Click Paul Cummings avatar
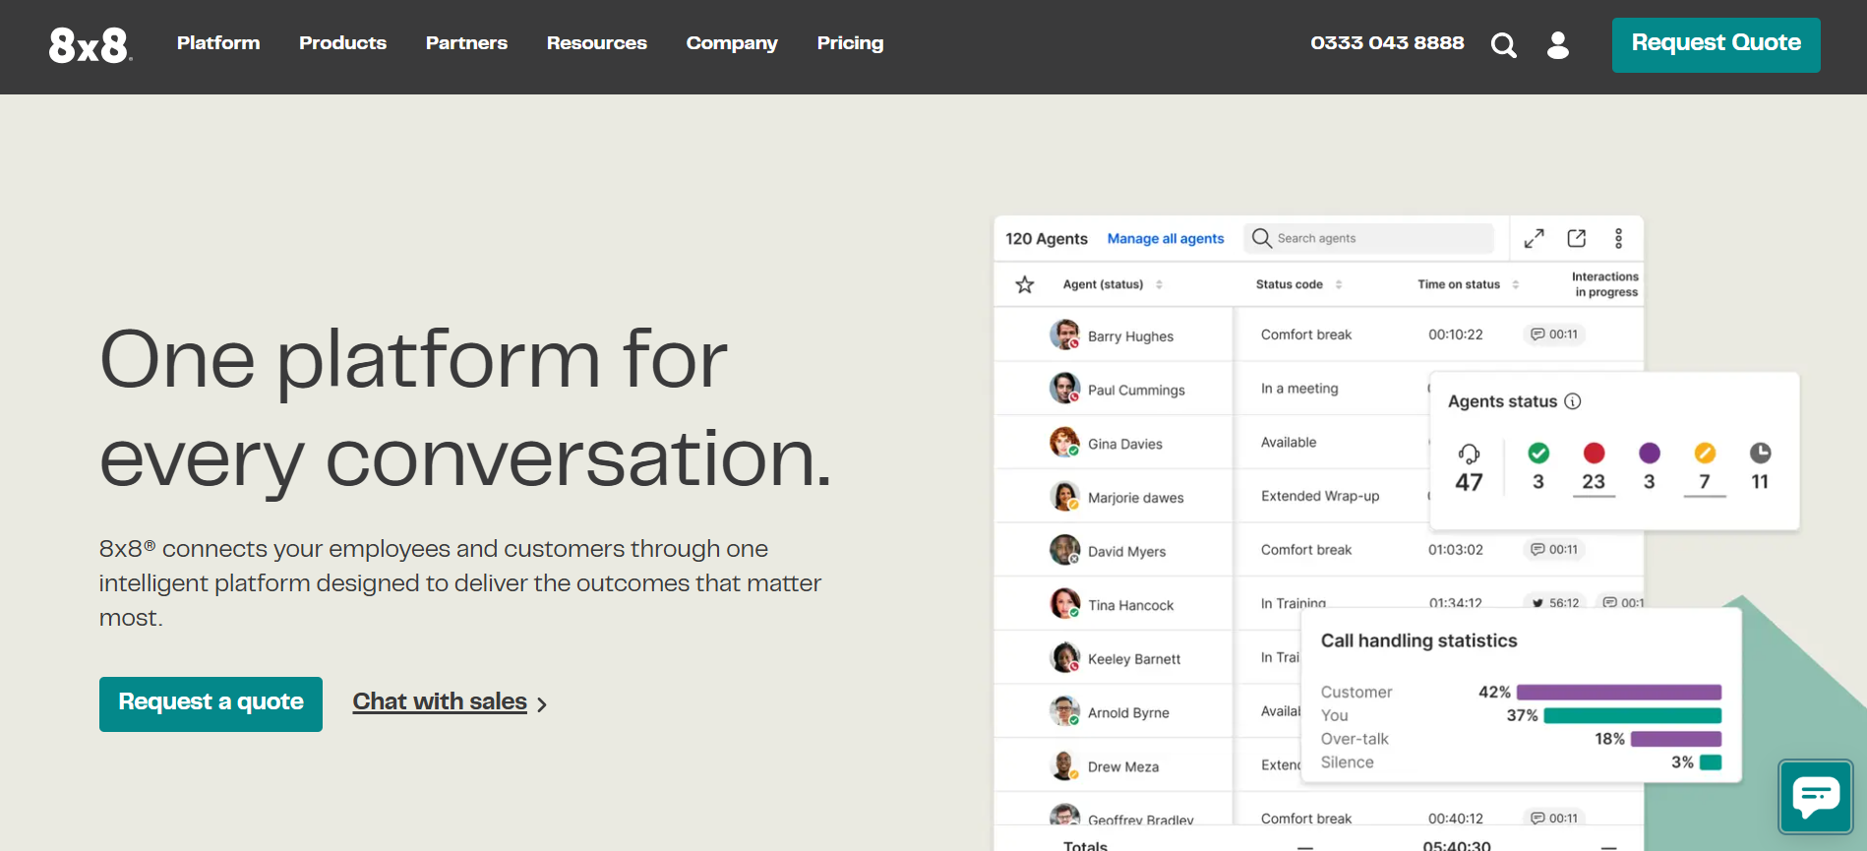The width and height of the screenshot is (1867, 851). pos(1064,389)
